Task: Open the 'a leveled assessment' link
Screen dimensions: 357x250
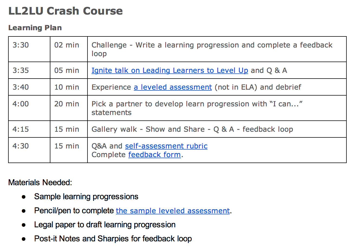Action: 173,87
